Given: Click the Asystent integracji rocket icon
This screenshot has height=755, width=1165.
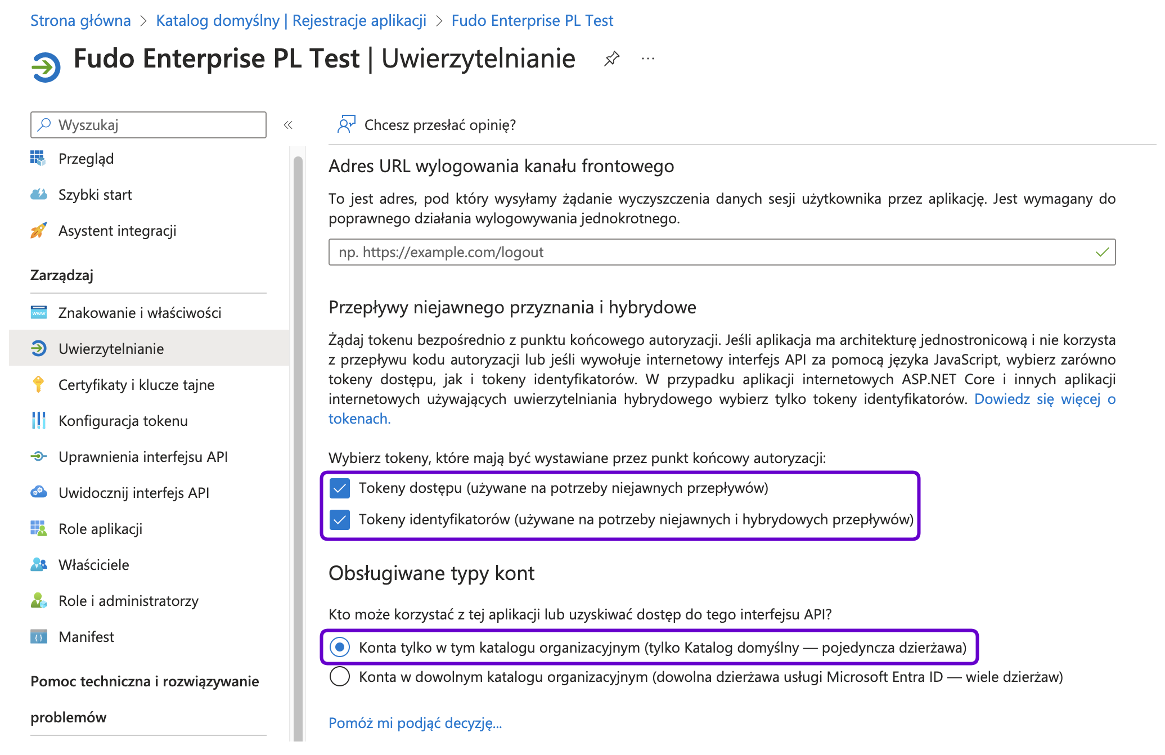Looking at the screenshot, I should [x=38, y=231].
